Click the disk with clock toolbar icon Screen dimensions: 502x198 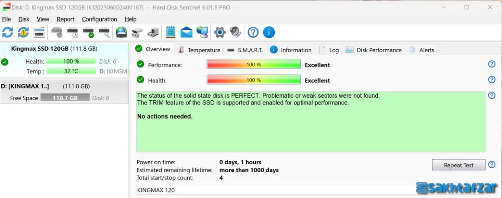73,32
